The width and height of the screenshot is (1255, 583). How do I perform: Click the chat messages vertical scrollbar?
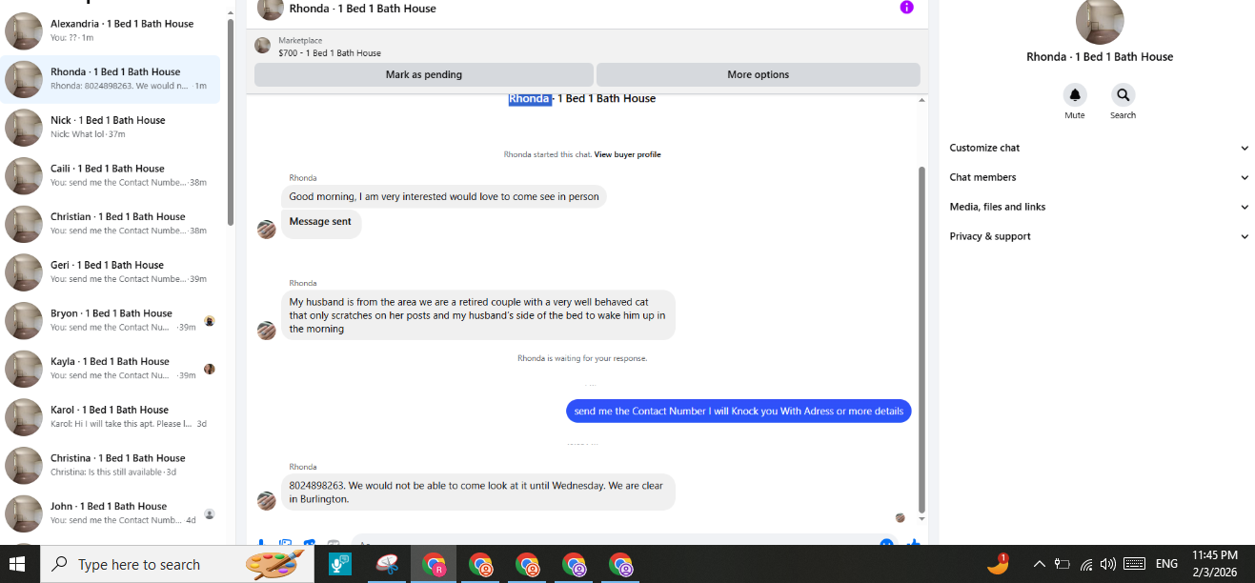pos(921,338)
